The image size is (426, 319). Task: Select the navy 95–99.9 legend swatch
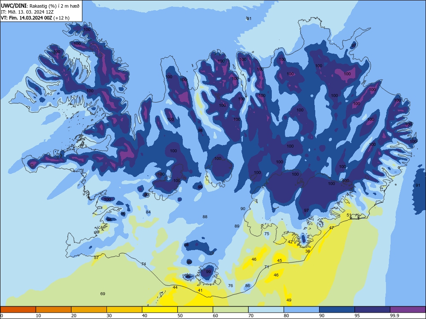click(372, 310)
